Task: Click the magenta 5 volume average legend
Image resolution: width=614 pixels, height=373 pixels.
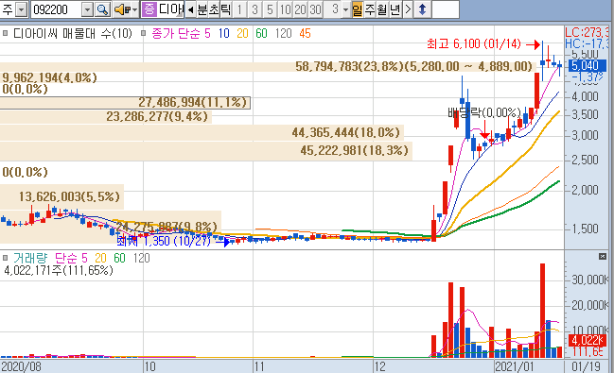Action: (x=84, y=258)
